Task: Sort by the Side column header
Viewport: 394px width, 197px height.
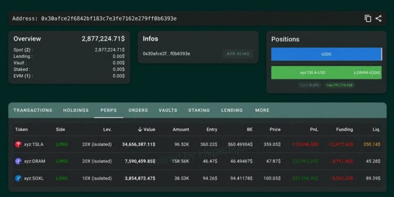Action: coord(60,130)
